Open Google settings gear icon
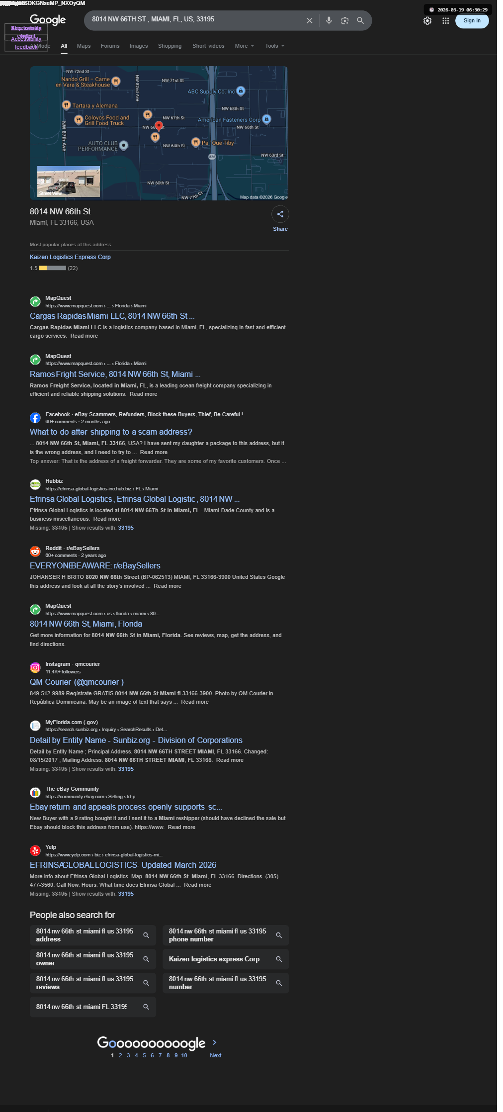This screenshot has width=503, height=1112. (427, 21)
